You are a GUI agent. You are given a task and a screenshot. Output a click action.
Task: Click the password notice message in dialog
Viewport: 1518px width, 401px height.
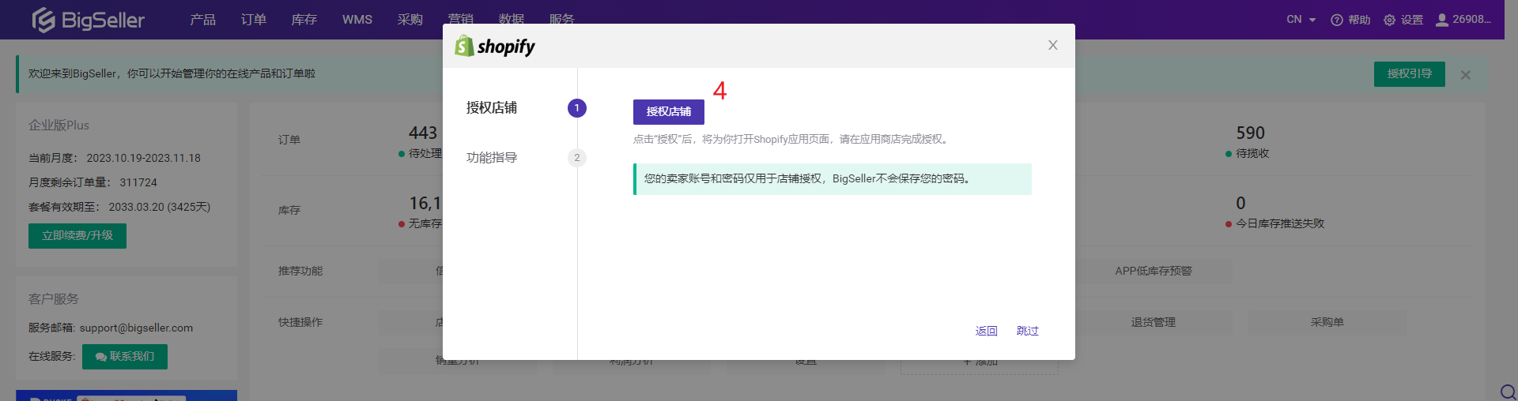coord(833,179)
